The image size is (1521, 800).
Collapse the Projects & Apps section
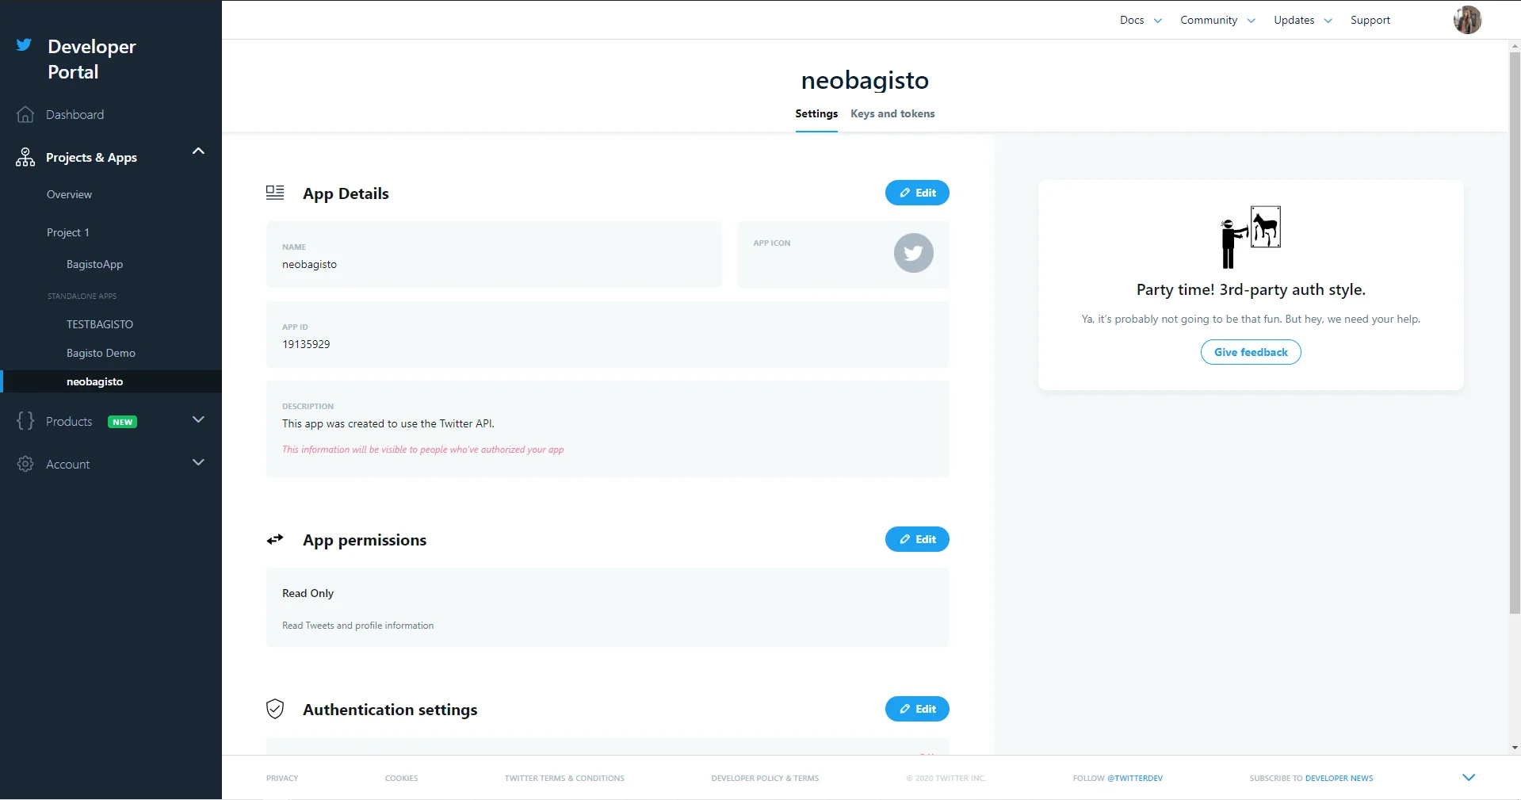[198, 151]
